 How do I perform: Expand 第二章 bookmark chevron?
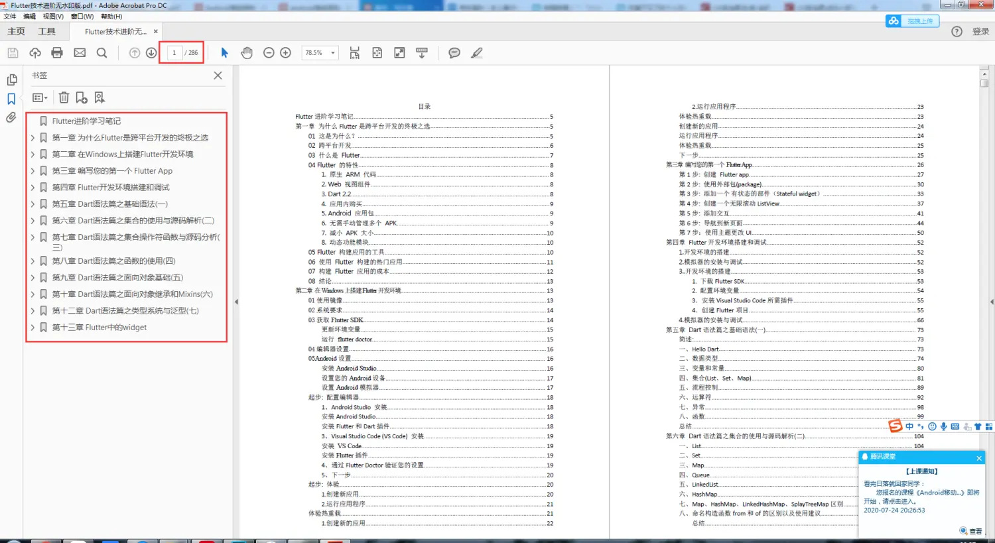pos(33,154)
